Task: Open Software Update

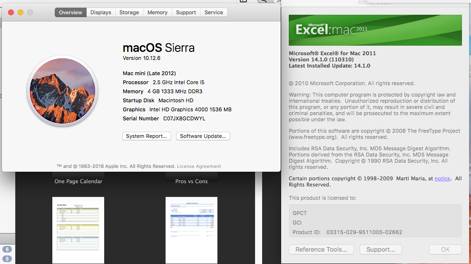Action: click(x=203, y=136)
